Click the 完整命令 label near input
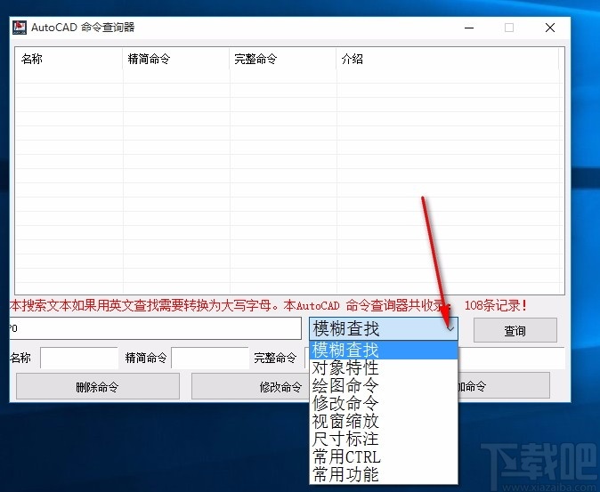 [x=275, y=358]
